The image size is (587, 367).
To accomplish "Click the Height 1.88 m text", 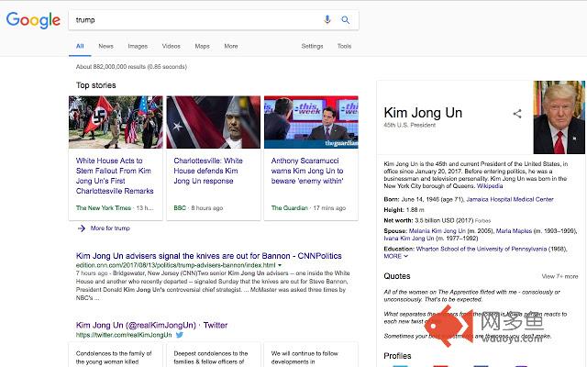I will [x=404, y=210].
